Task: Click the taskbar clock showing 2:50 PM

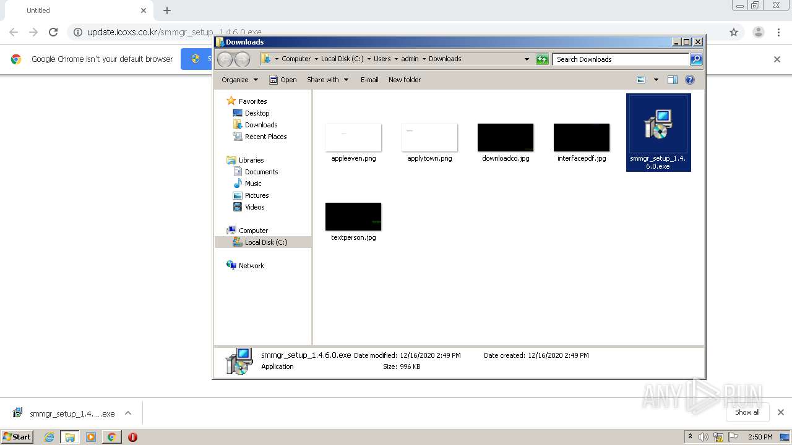Action: pyautogui.click(x=760, y=437)
